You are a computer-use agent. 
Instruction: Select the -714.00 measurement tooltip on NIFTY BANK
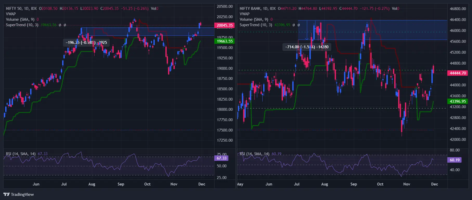tap(307, 47)
